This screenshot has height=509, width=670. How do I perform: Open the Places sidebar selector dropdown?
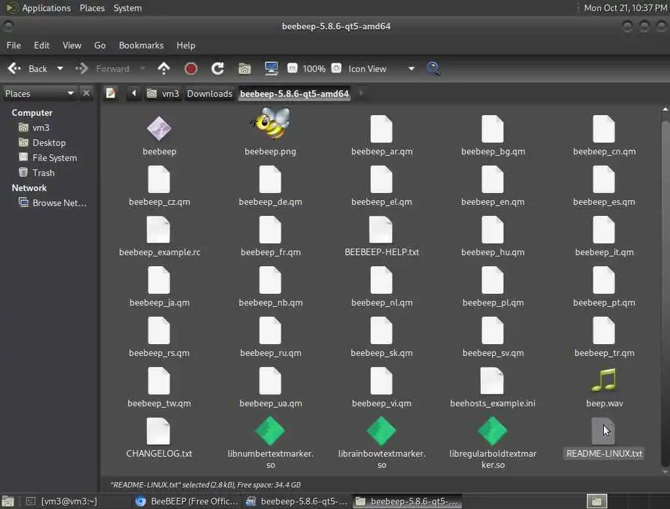[39, 93]
